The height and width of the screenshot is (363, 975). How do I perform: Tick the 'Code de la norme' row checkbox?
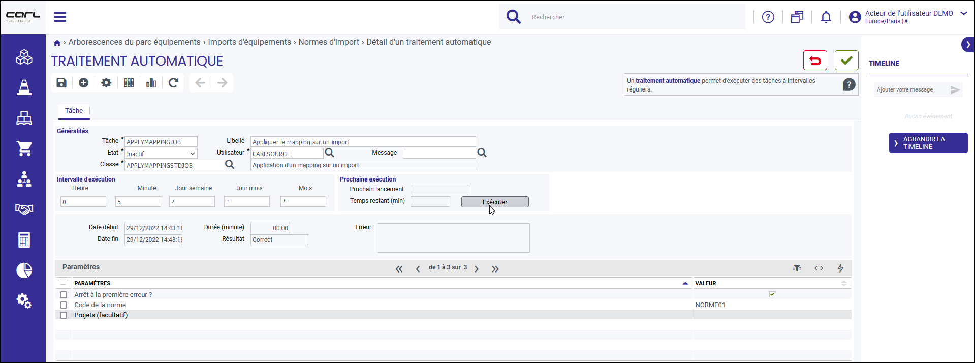click(64, 305)
